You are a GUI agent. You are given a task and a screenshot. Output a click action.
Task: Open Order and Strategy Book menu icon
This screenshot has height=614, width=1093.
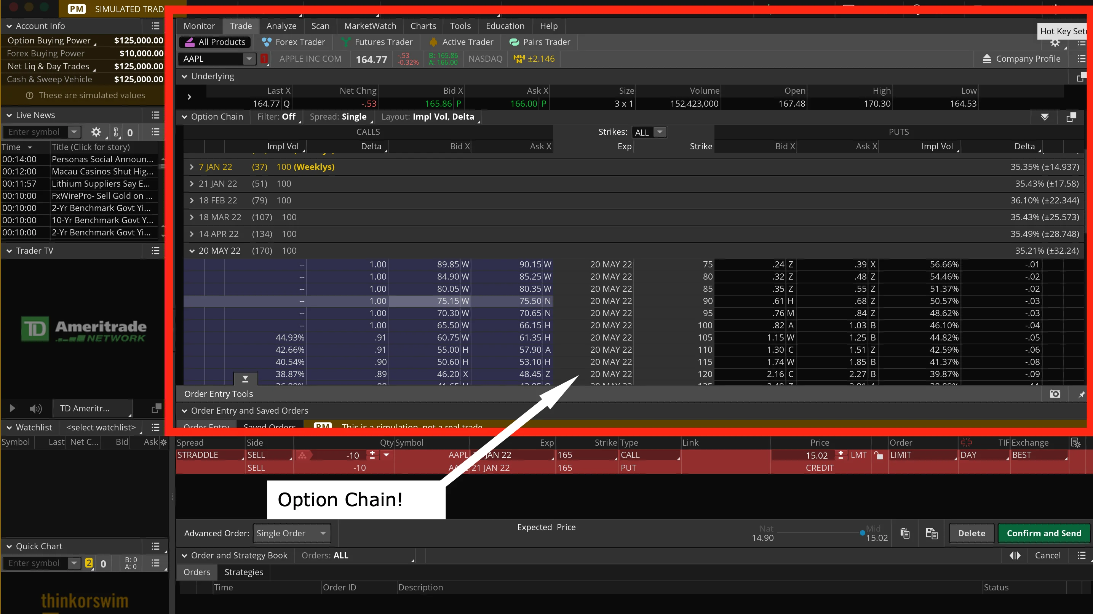point(1082,555)
